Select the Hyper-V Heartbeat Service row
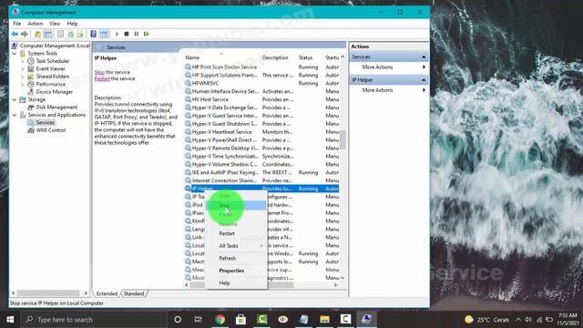The image size is (583, 328). click(261, 132)
